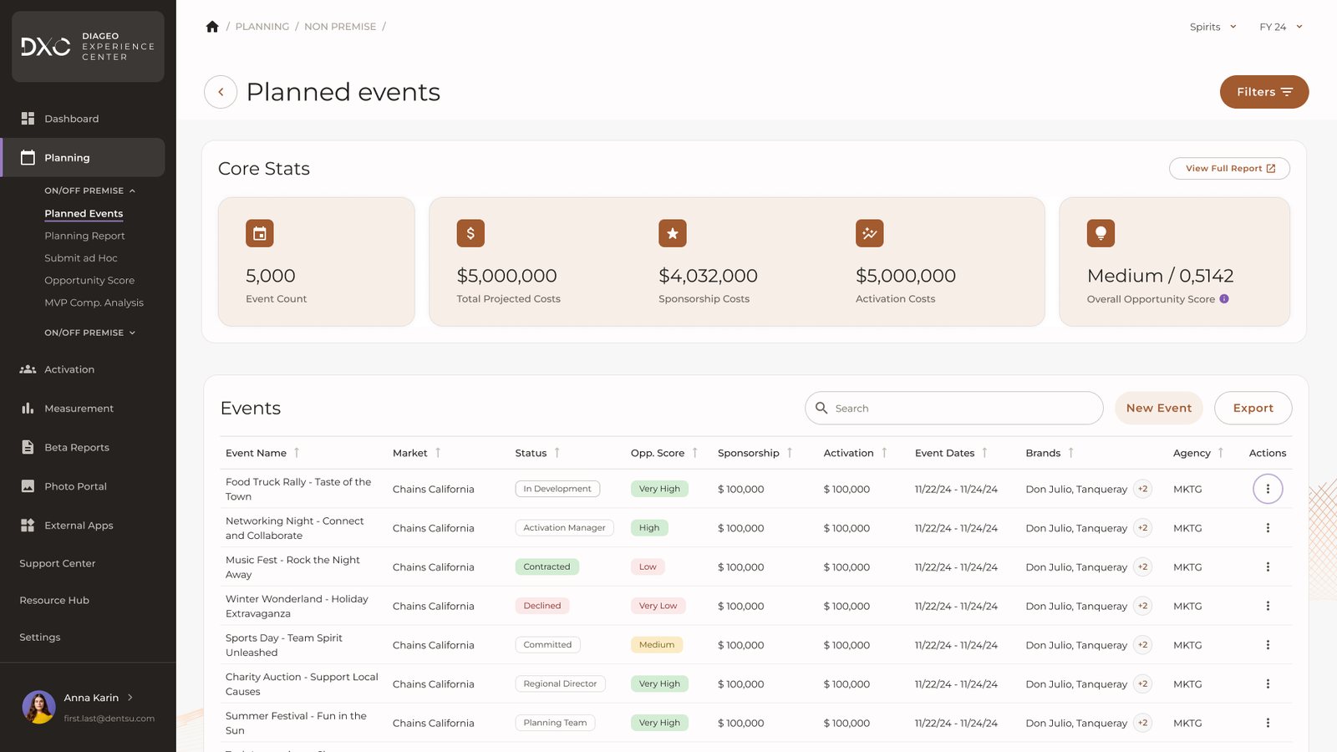Open actions menu for Sports Day row
This screenshot has height=752, width=1337.
click(1268, 645)
